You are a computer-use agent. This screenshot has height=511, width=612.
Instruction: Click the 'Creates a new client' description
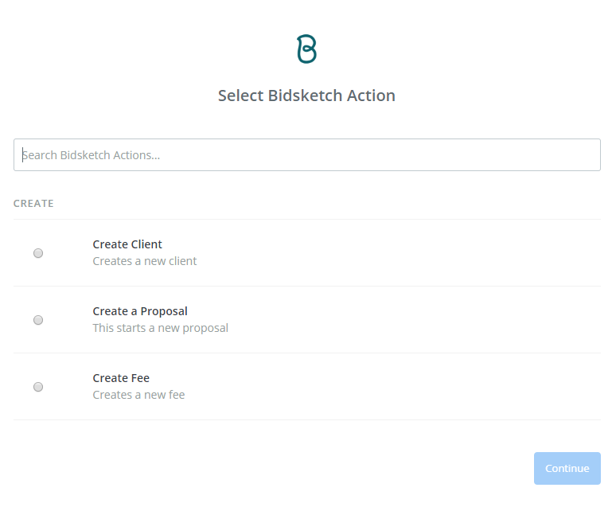pos(145,261)
